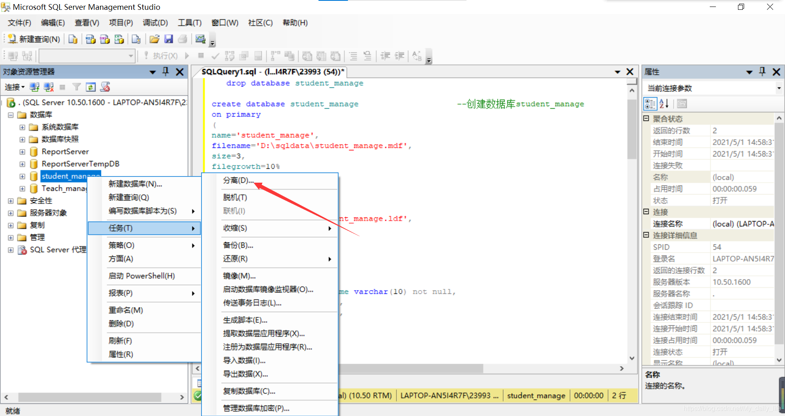Click the Open File folder icon
Viewport: 785px width, 416px height.
coord(154,39)
